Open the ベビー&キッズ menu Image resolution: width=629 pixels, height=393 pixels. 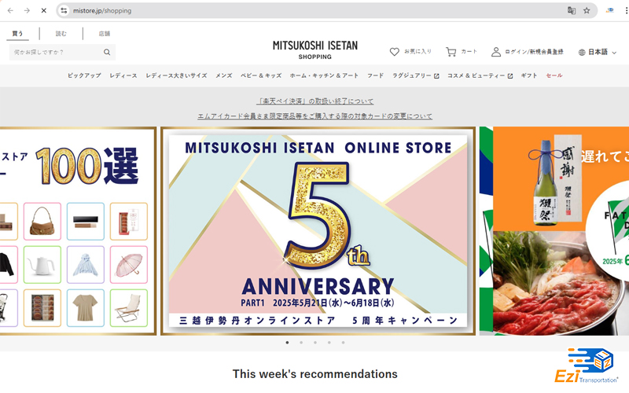[x=261, y=75]
